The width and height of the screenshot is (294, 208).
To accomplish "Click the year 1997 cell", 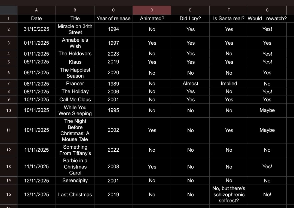I will 114,43.
